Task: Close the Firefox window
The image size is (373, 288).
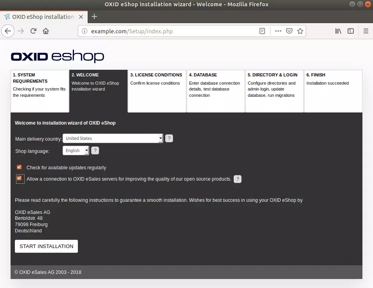Action: click(x=368, y=4)
